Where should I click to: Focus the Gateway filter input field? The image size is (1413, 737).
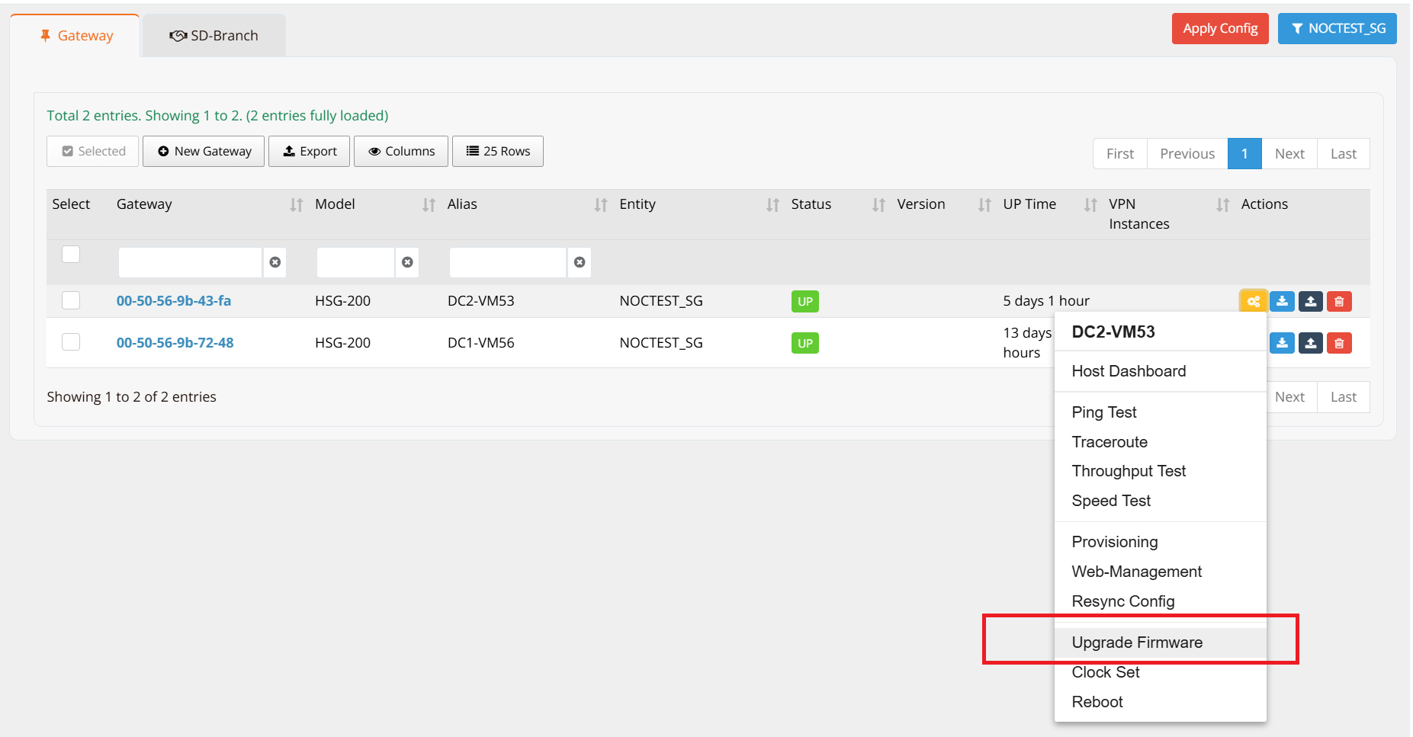pyautogui.click(x=191, y=262)
